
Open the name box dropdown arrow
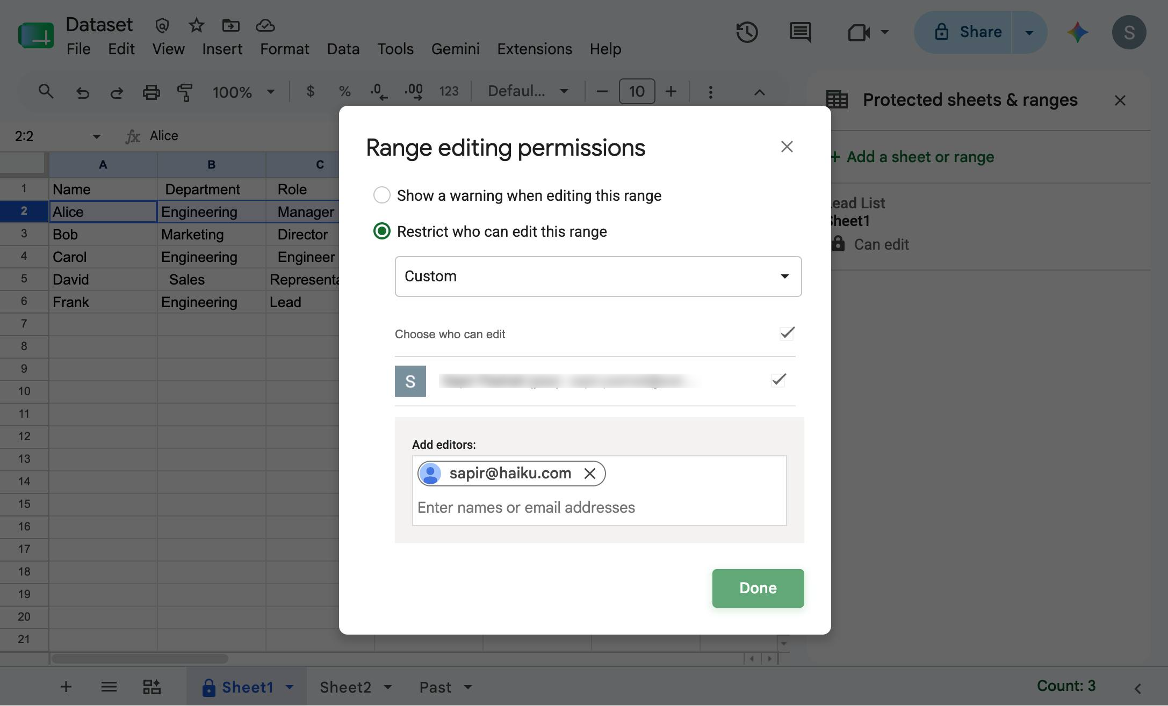coord(96,136)
